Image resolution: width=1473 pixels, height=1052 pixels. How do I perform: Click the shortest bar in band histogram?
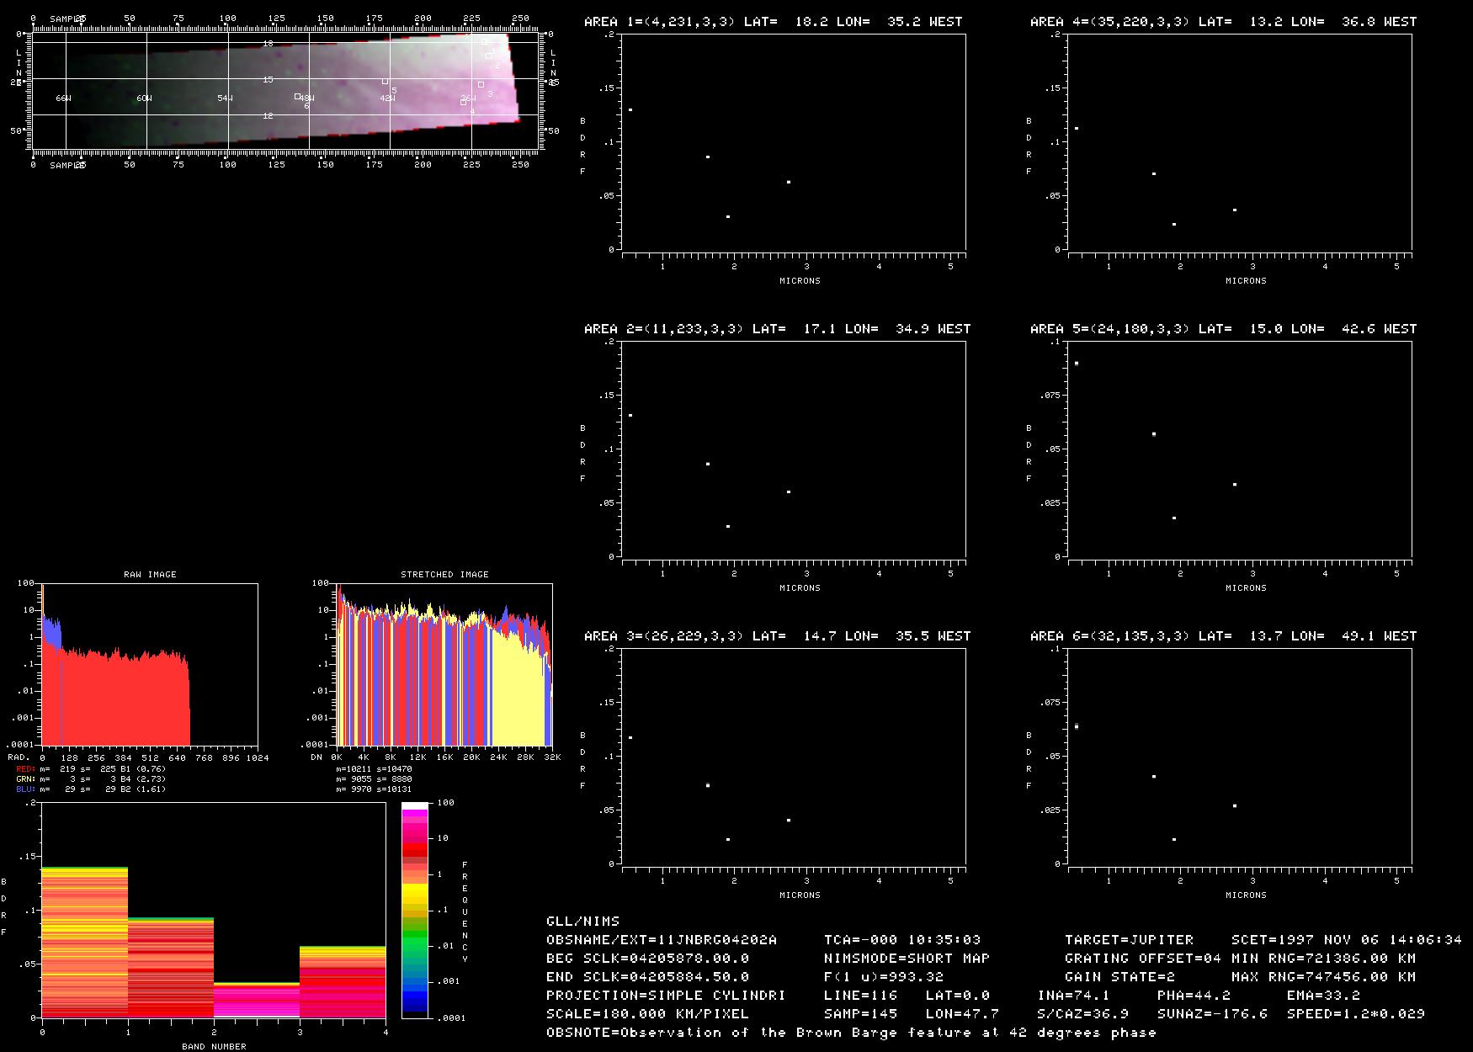pyautogui.click(x=257, y=1000)
